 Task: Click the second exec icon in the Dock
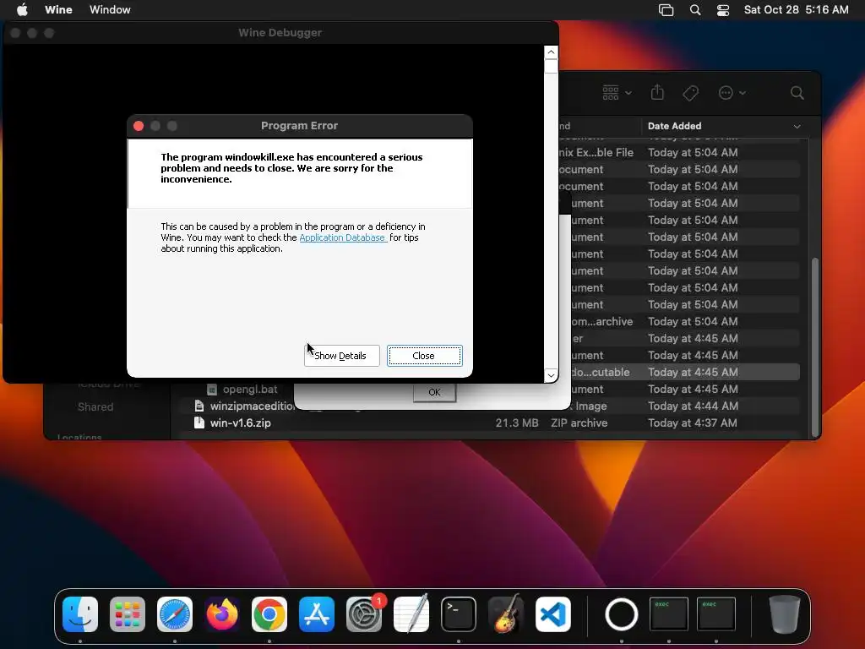pos(716,614)
